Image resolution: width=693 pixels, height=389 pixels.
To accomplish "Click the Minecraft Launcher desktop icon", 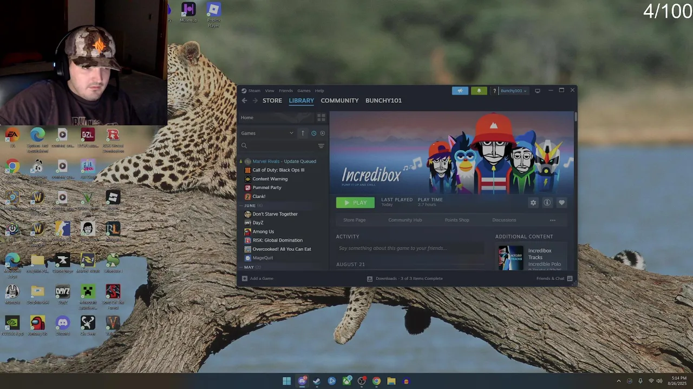I will click(x=88, y=295).
